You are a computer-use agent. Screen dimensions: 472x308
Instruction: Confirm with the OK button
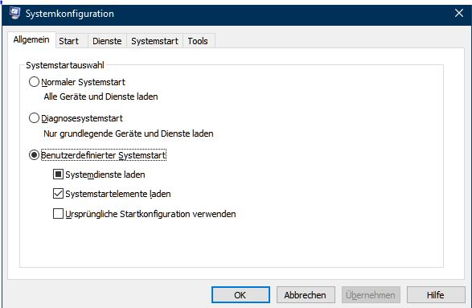240,295
